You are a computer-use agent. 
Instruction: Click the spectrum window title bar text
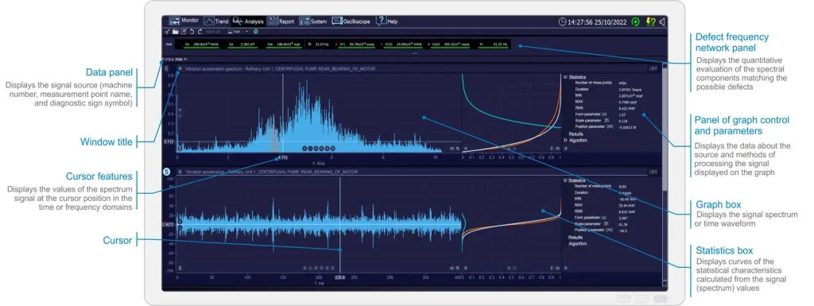click(x=280, y=68)
